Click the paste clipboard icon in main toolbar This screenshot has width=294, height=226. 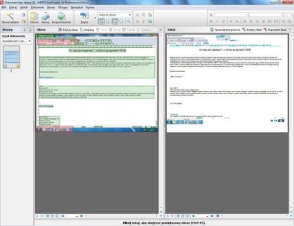[x=150, y=15]
